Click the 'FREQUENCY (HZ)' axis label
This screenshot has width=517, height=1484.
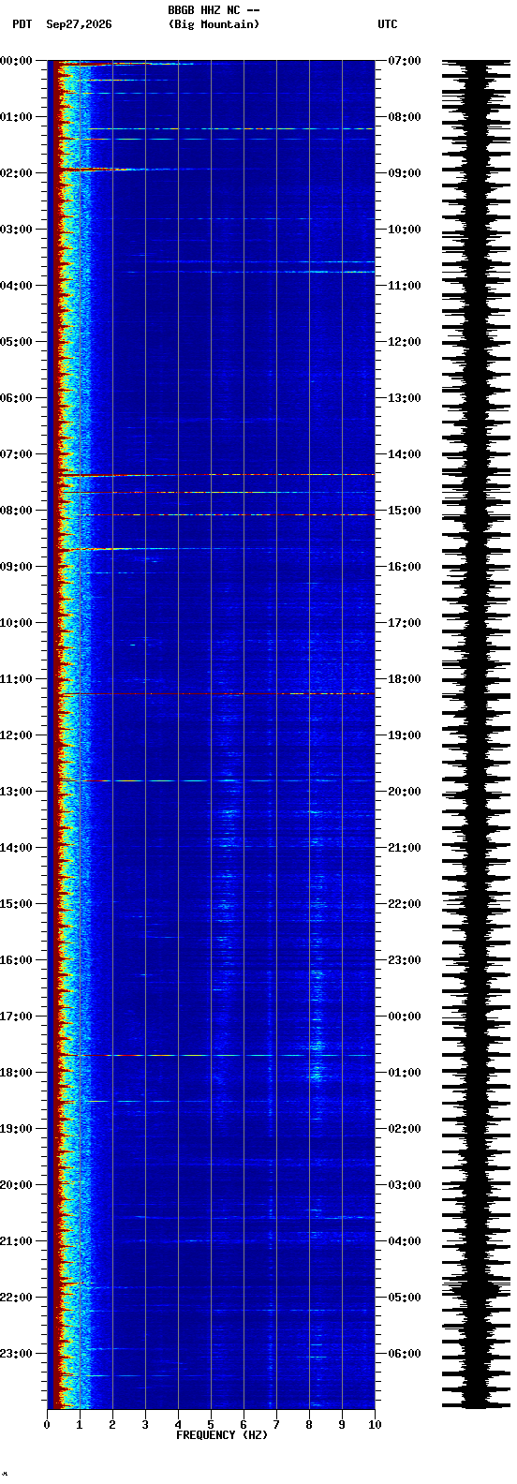222,1435
